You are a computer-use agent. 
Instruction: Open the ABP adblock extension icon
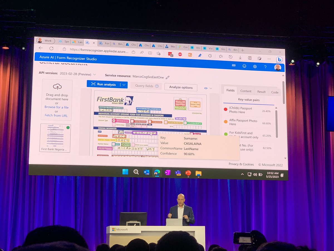pos(180,54)
